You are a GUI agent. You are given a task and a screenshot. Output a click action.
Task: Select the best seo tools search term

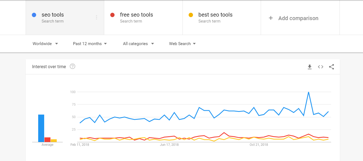click(215, 15)
